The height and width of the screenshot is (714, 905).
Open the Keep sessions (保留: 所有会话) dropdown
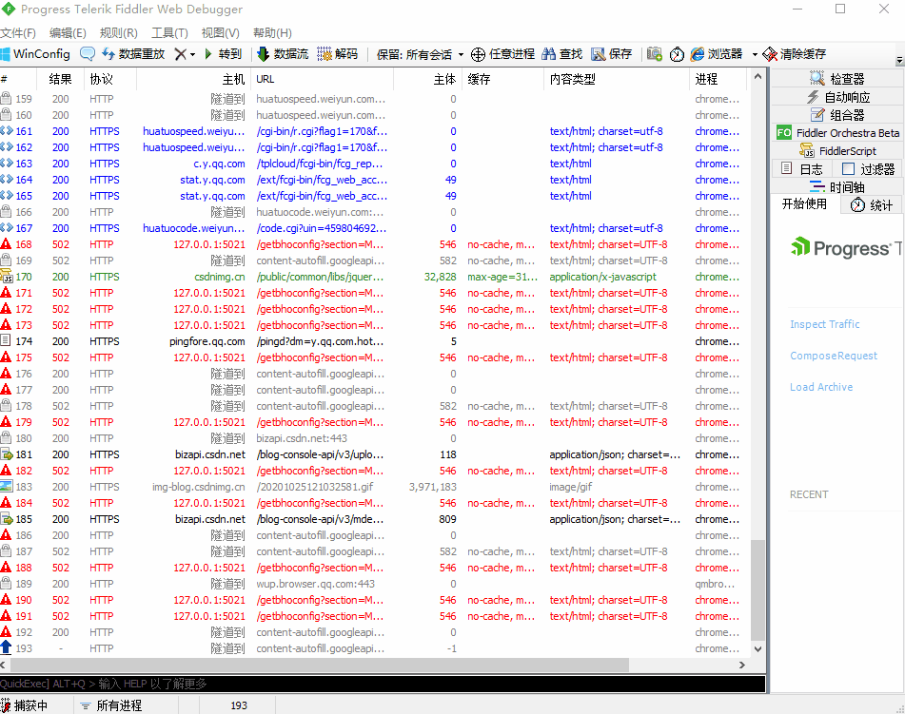420,55
